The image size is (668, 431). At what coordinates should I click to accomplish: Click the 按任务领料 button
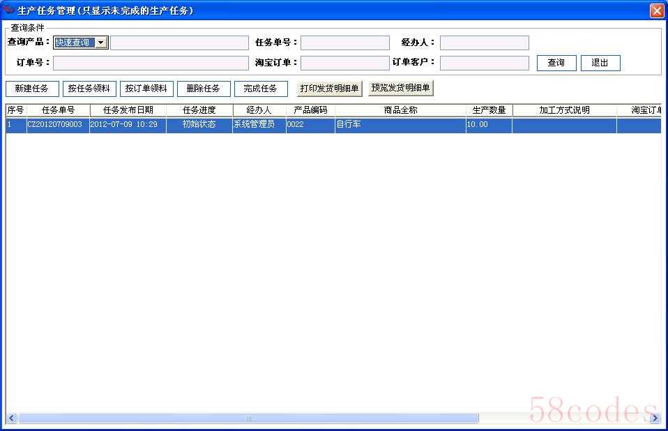[89, 89]
